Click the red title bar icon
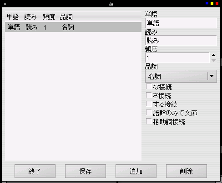Image resolution: width=222 pixels, height=183 pixels. 217,4
